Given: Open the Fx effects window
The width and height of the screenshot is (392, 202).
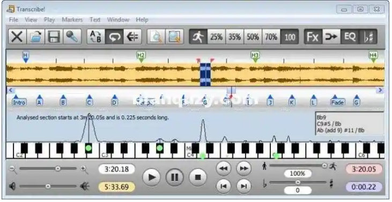Looking at the screenshot, I should (313, 37).
